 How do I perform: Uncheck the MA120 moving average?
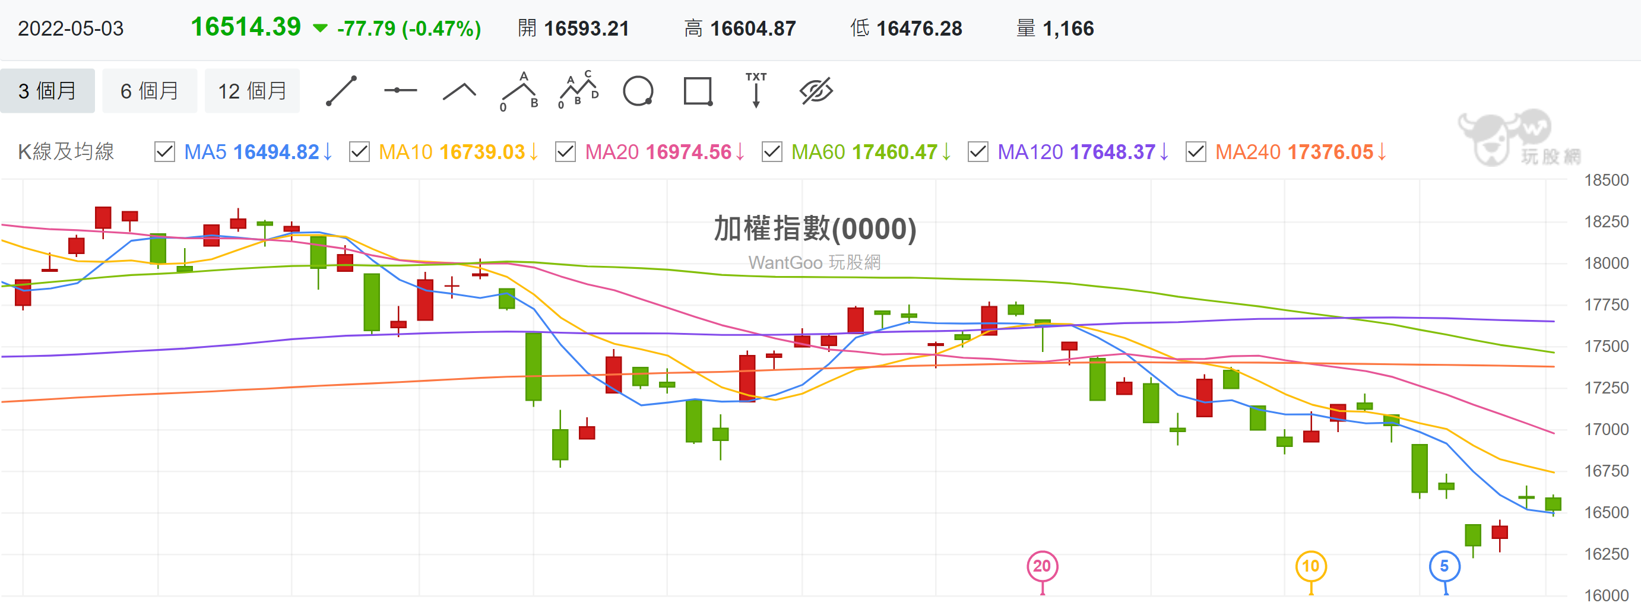(978, 152)
